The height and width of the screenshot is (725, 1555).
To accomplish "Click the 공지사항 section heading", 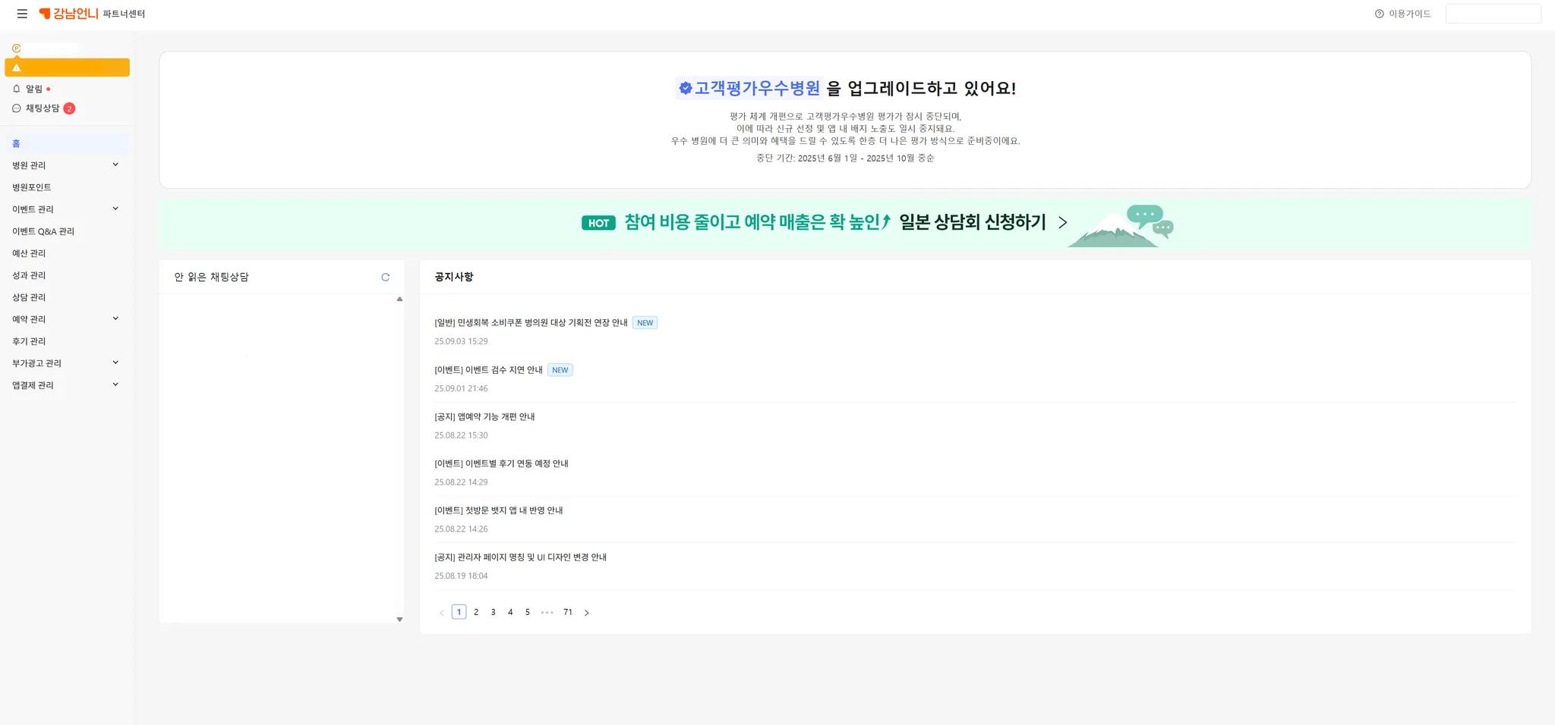I will coord(454,277).
